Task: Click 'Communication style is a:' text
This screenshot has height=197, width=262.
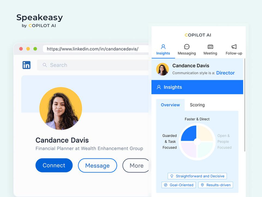Action: (x=194, y=73)
